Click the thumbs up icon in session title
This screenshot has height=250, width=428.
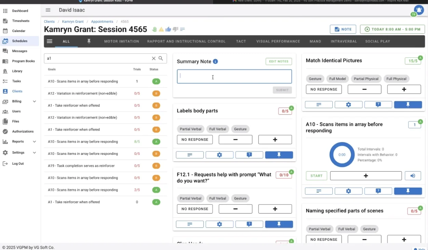click(x=168, y=29)
